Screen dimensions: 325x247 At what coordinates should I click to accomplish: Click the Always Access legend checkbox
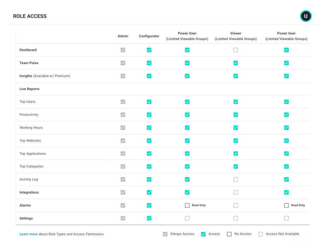pyautogui.click(x=165, y=234)
